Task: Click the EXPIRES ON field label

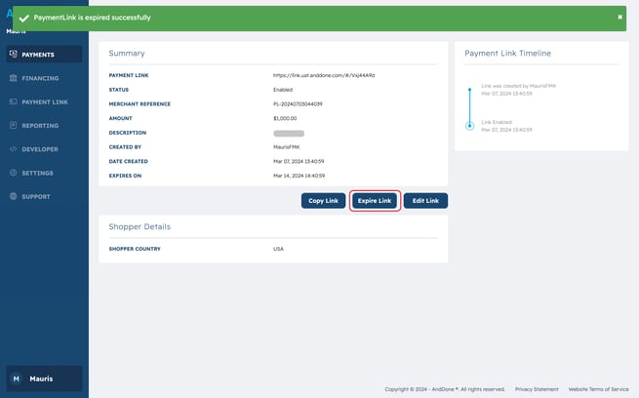Action: tap(125, 176)
